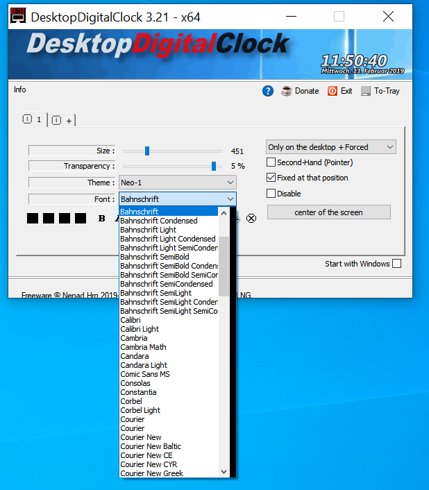This screenshot has height=490, width=429.
Task: Click the Transparency slider handle
Action: [x=214, y=166]
